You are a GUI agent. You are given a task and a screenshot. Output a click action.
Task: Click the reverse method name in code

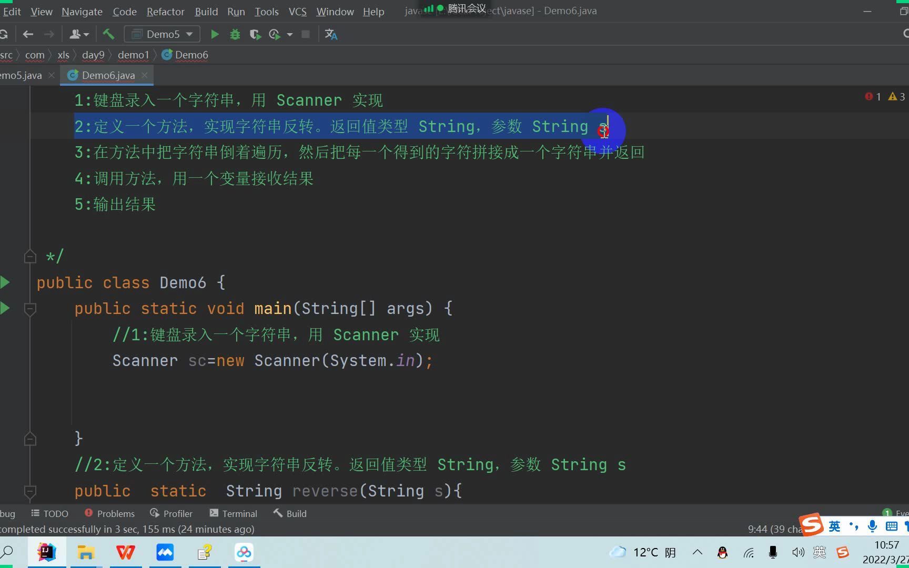325,491
